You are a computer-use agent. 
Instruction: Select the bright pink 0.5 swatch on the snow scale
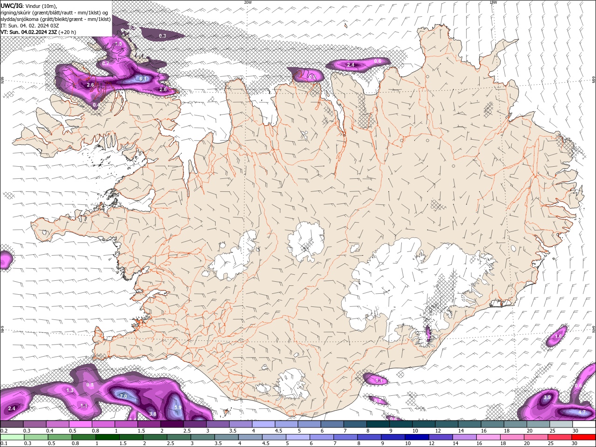coord(80,424)
